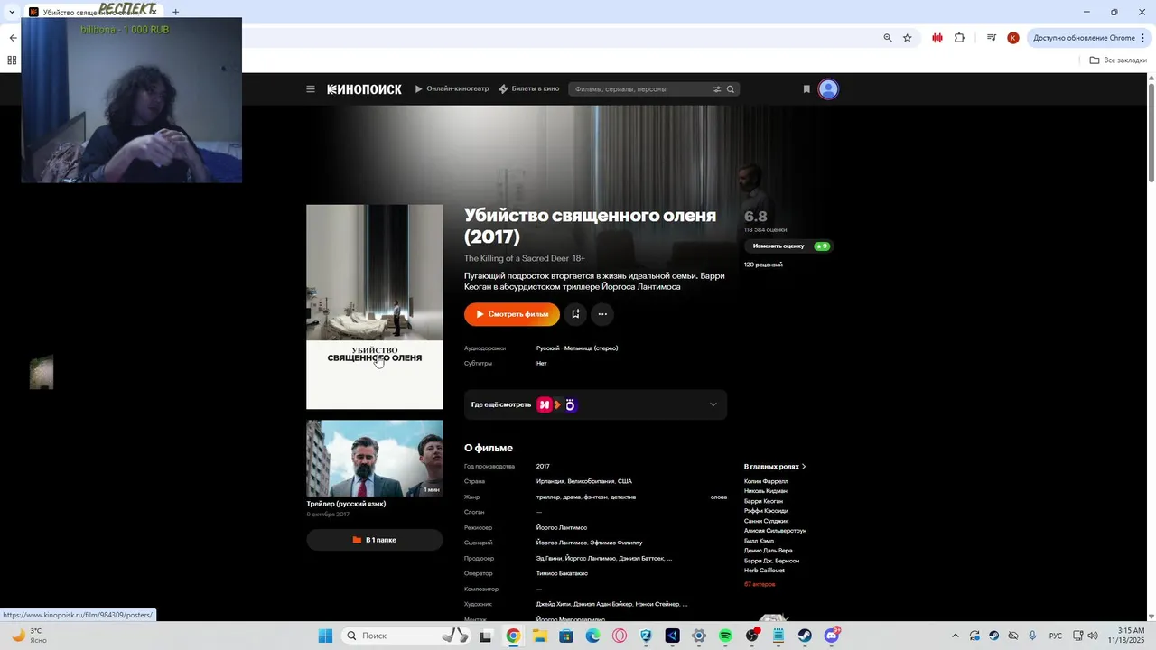Open Chrome profile avatar K
Screen dimensions: 1156x650
1013,38
